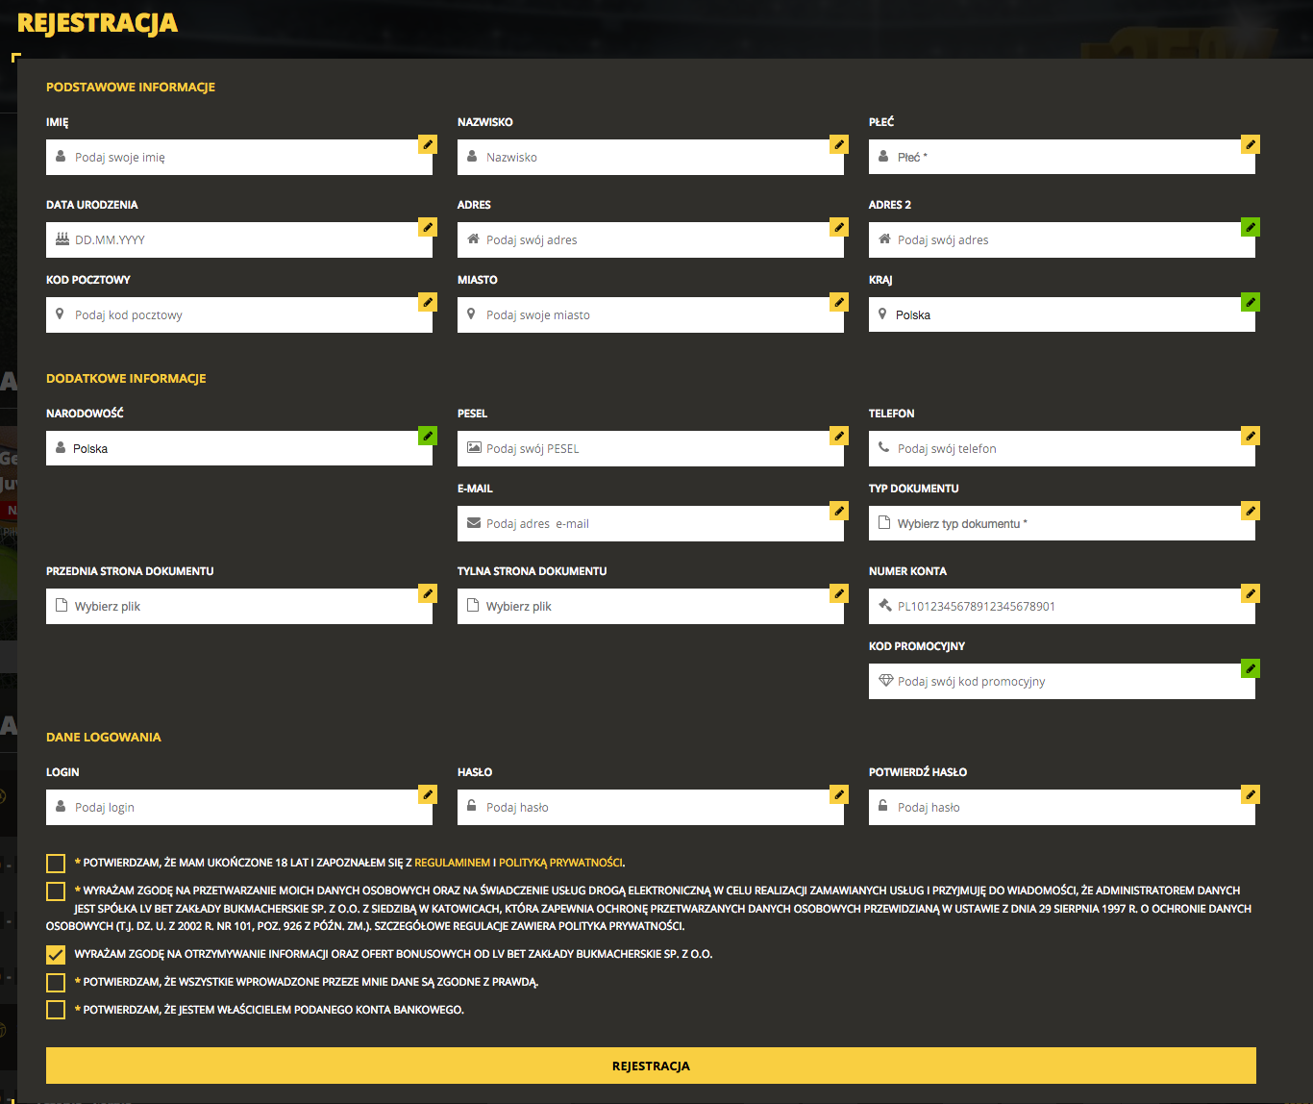
Task: Open the Regulaminem link
Action: coord(452,863)
